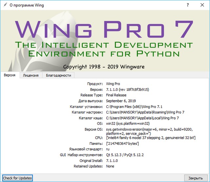Viewport: 210px width, 182px height.
Task: Open the Лицензия tab
Action: click(31, 75)
